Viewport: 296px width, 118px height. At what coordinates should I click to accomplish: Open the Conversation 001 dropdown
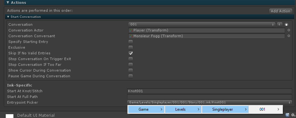pyautogui.click(x=202, y=24)
